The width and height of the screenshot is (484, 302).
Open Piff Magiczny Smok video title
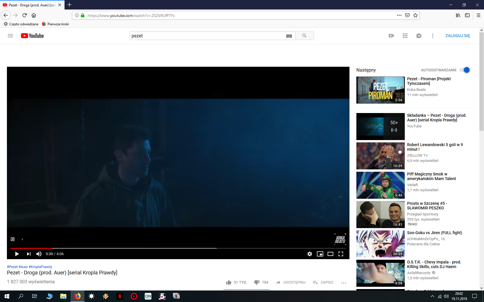(x=431, y=176)
